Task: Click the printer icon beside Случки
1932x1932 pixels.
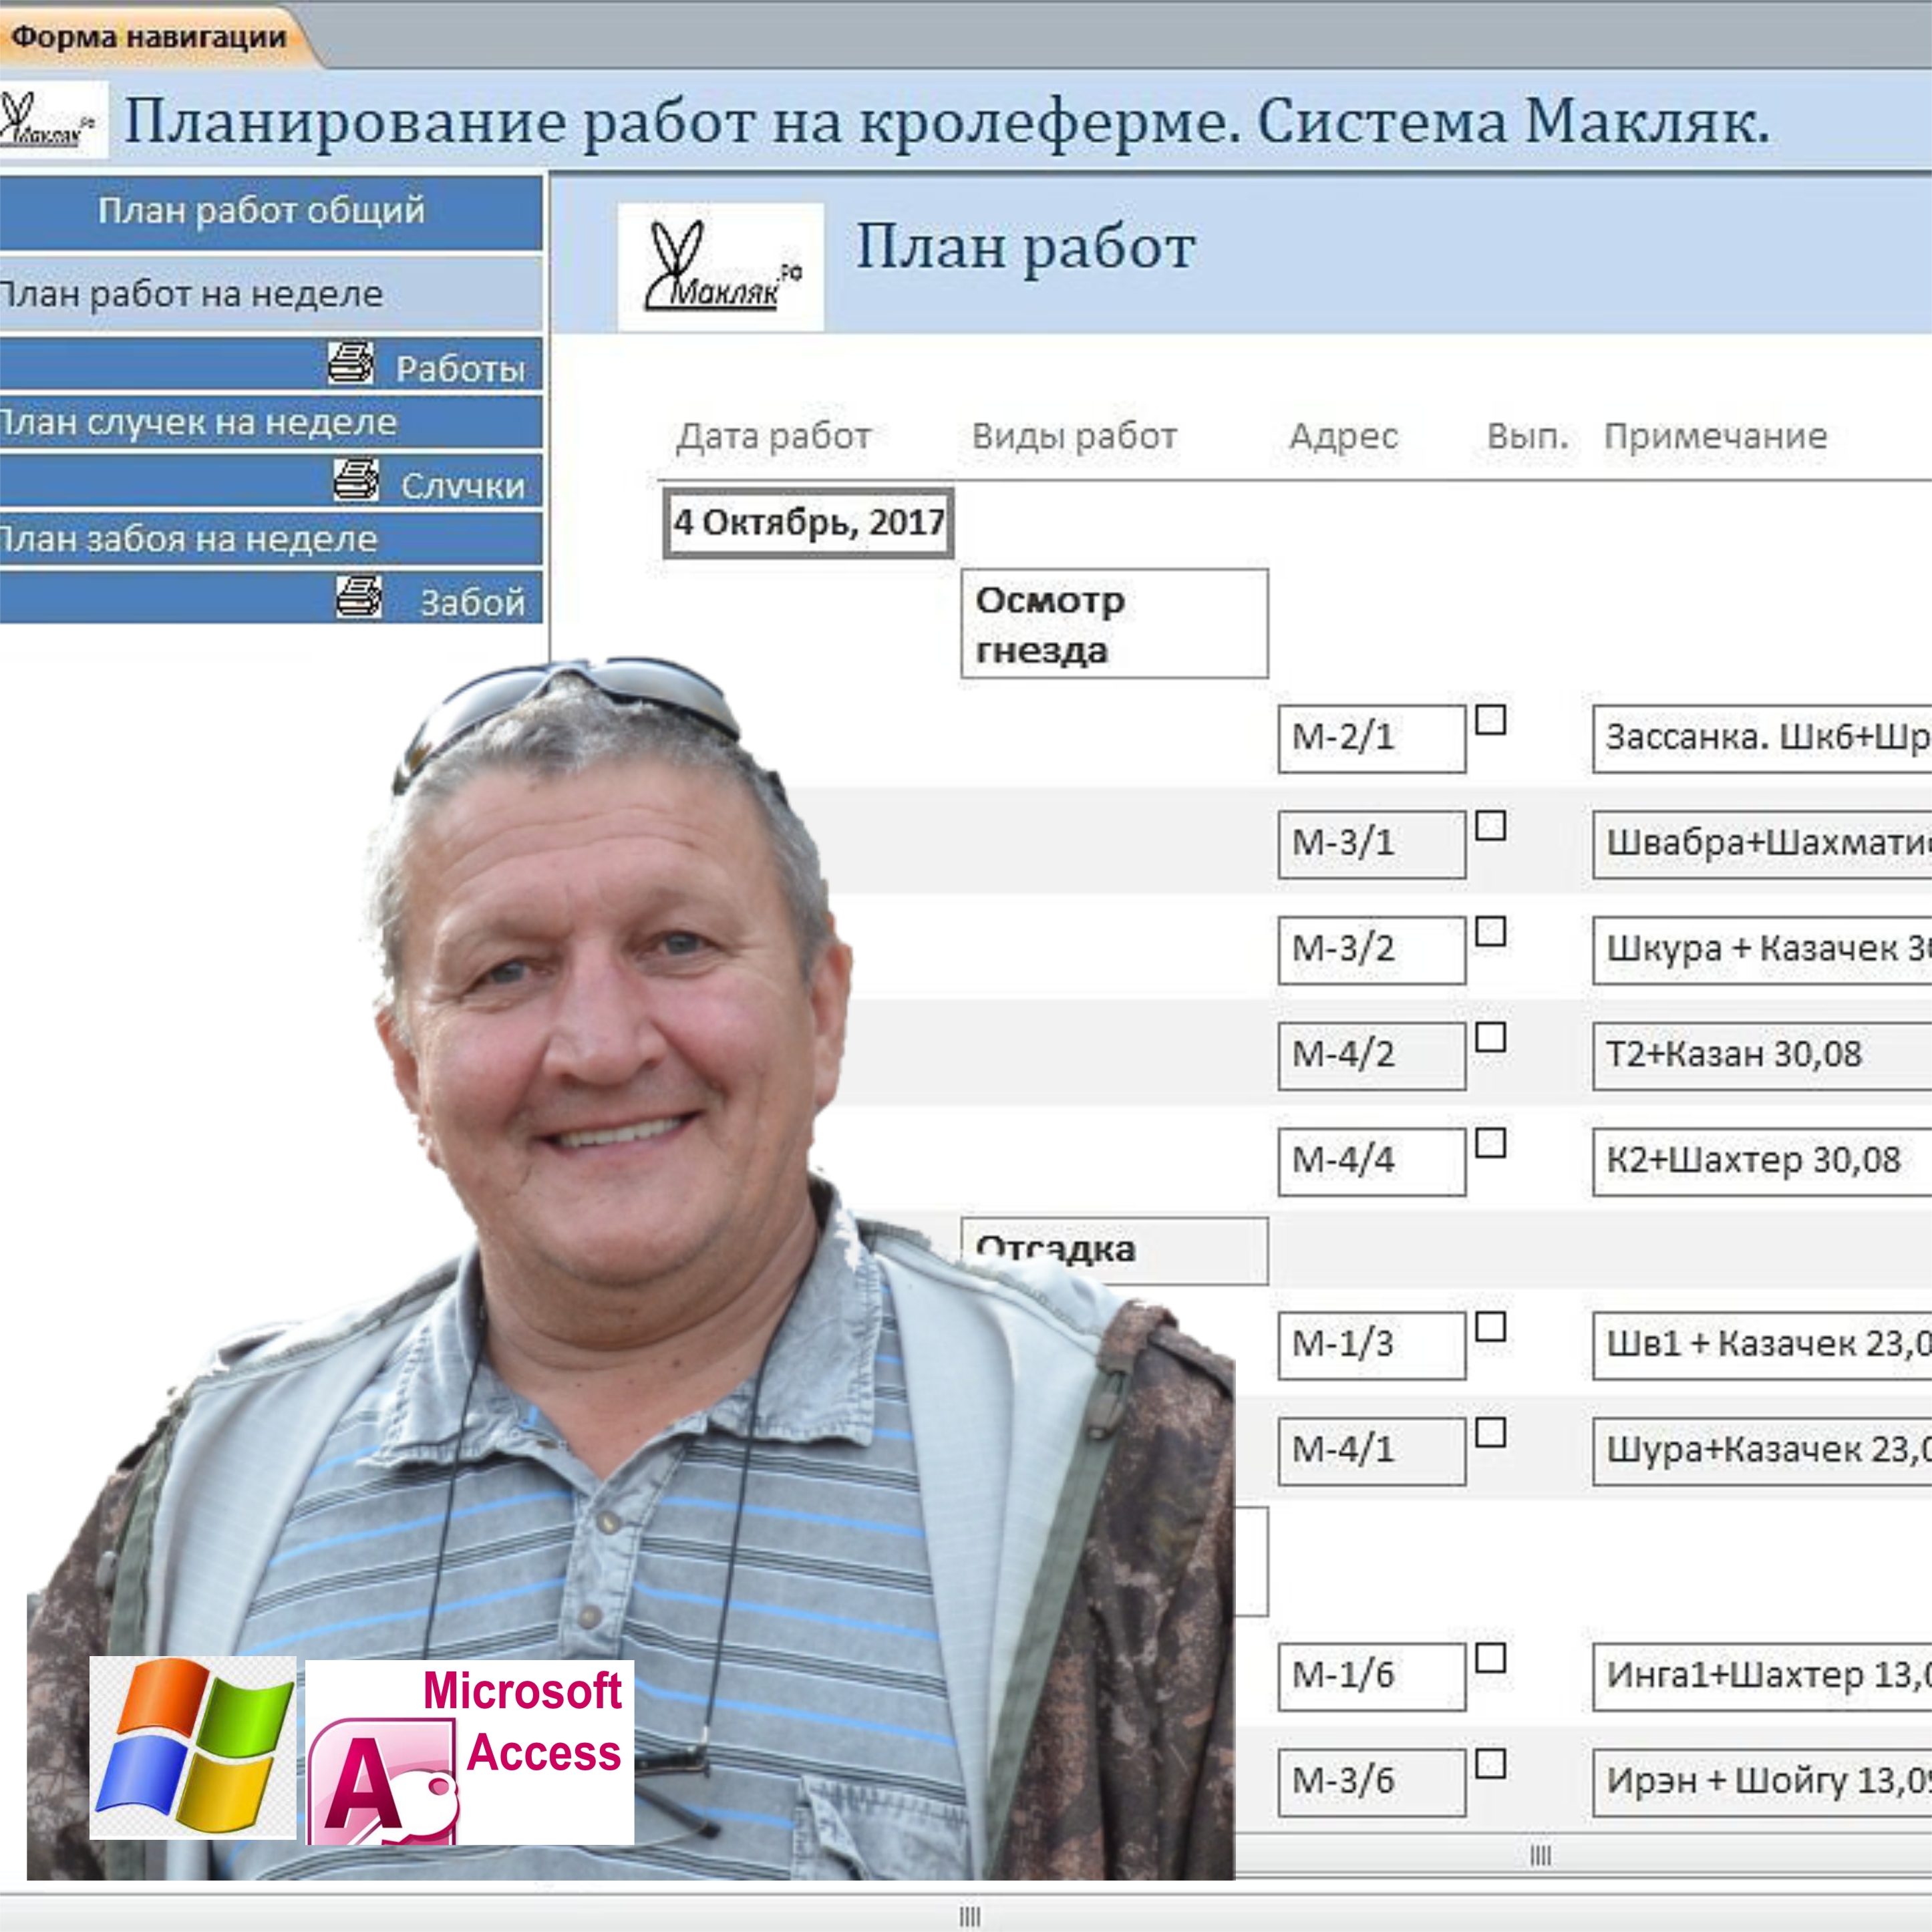Action: 356,480
